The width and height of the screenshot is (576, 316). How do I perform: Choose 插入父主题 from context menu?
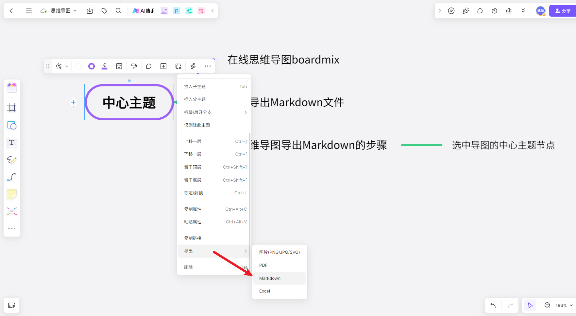coord(214,99)
